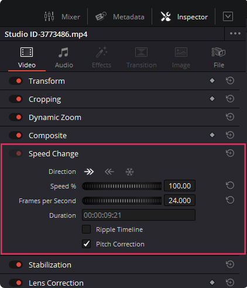Image resolution: width=247 pixels, height=288 pixels.
Task: Click the Speed % slider
Action: [122, 186]
